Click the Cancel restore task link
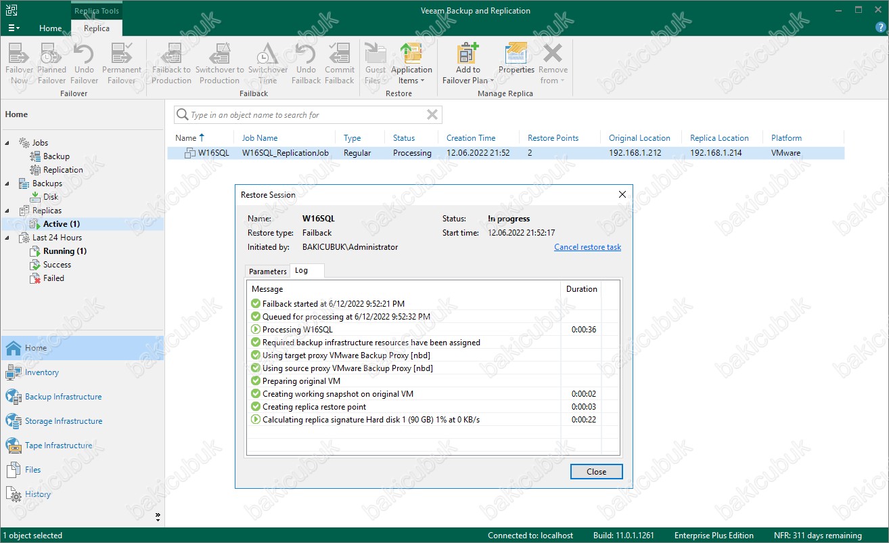 coord(587,247)
